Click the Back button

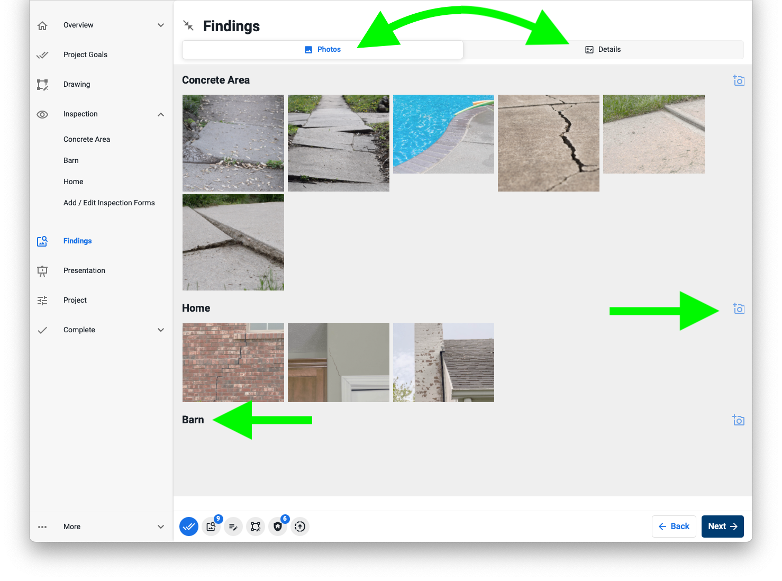pyautogui.click(x=674, y=526)
